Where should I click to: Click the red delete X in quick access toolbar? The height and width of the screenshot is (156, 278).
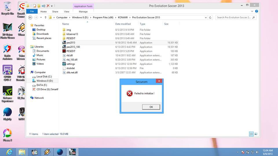[x=48, y=6]
